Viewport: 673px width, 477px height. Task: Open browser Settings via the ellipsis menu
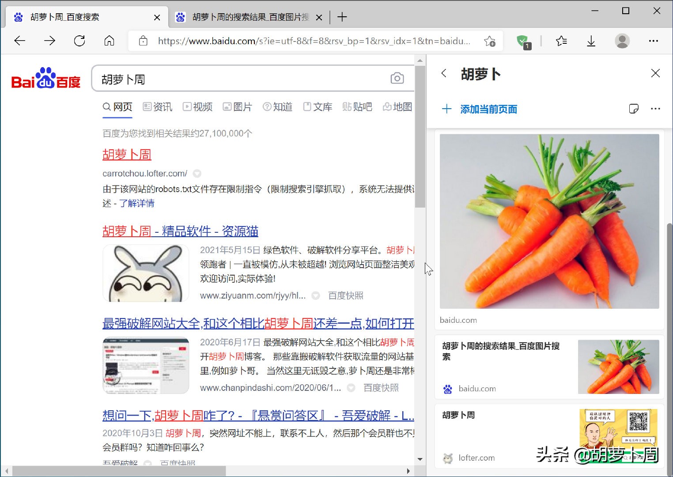click(x=654, y=41)
